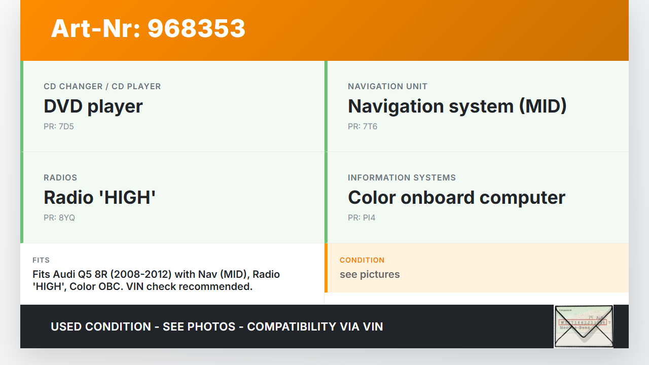The image size is (649, 365).
Task: Click the RADIOS category label
Action: click(x=60, y=177)
